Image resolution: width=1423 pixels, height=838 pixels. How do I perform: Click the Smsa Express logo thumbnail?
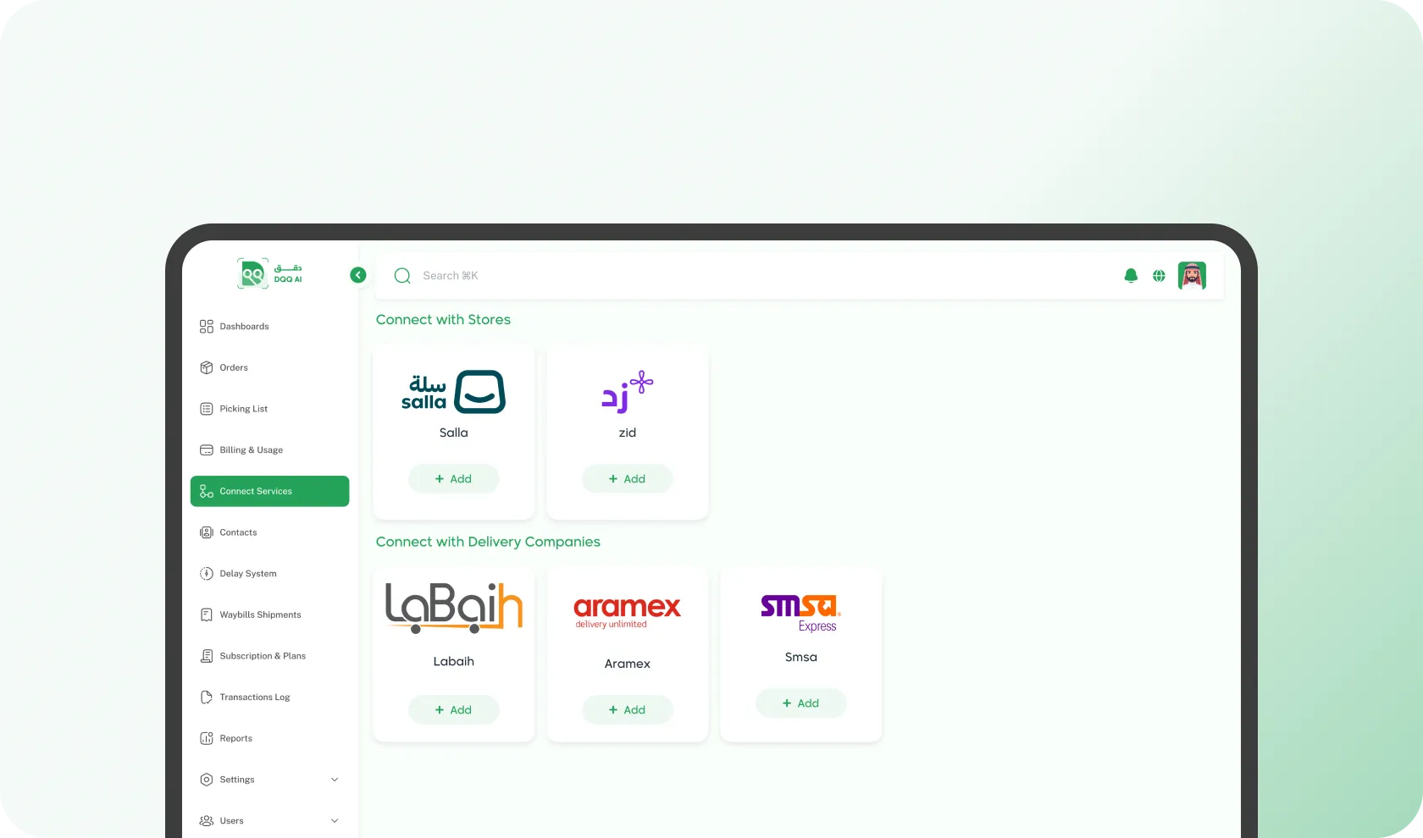click(799, 611)
